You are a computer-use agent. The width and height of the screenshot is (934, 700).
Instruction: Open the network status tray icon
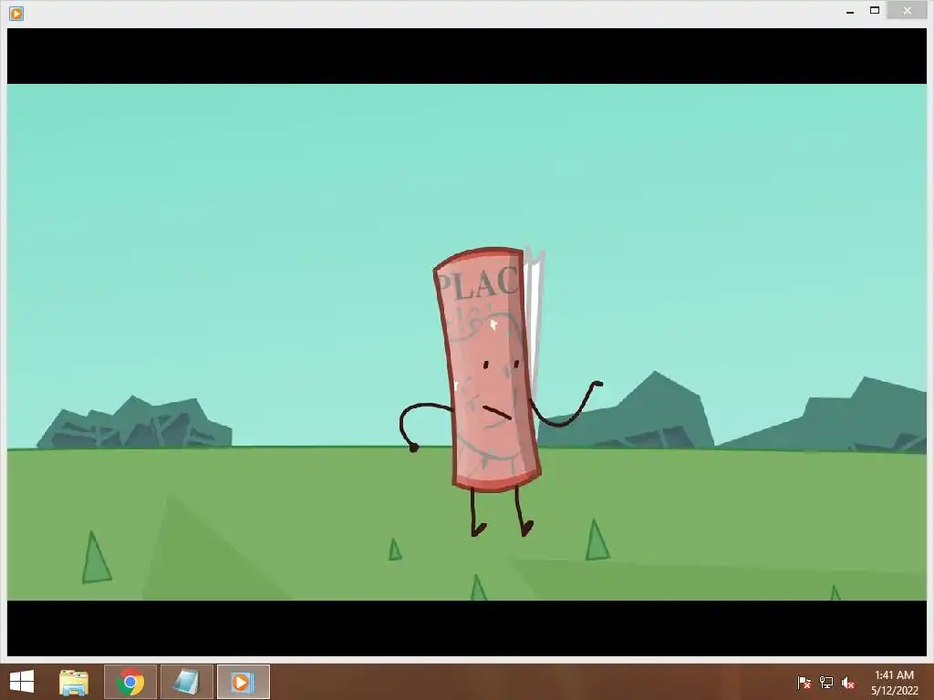pyautogui.click(x=826, y=683)
